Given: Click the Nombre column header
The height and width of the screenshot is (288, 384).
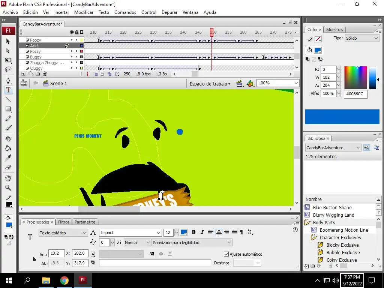Looking at the screenshot, I should [x=340, y=199].
